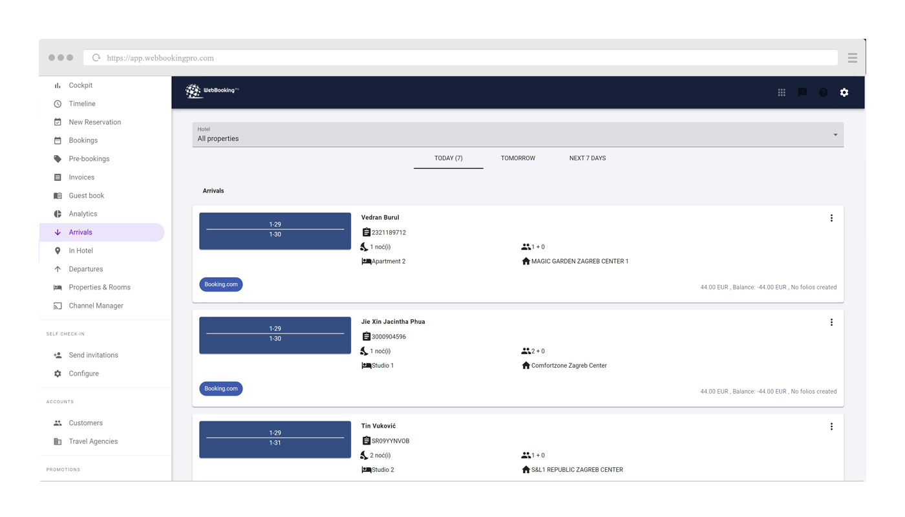Open Send invitations under Self Check-in
905x517 pixels.
pos(93,355)
